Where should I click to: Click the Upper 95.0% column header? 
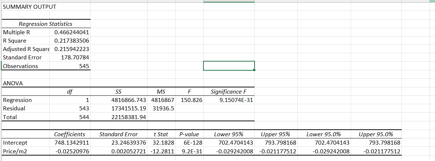coord(376,134)
